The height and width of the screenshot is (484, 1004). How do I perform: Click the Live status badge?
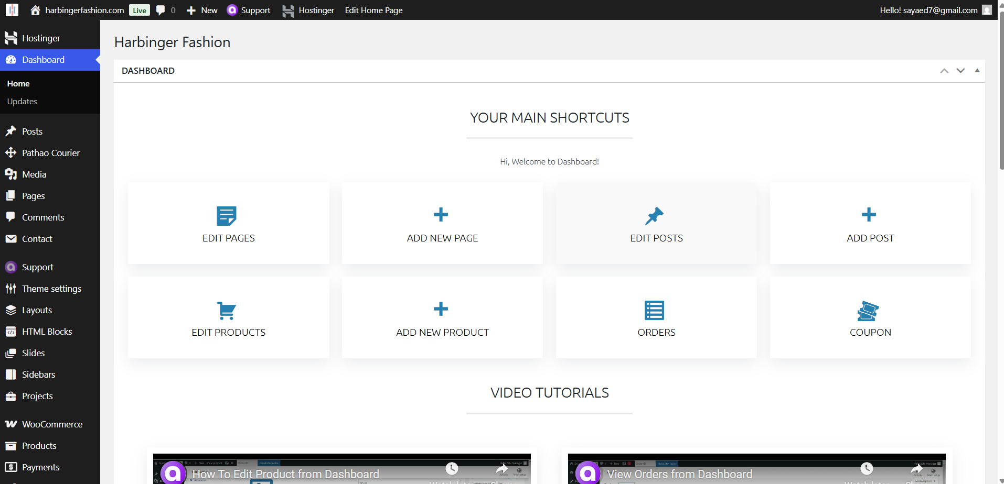[140, 10]
